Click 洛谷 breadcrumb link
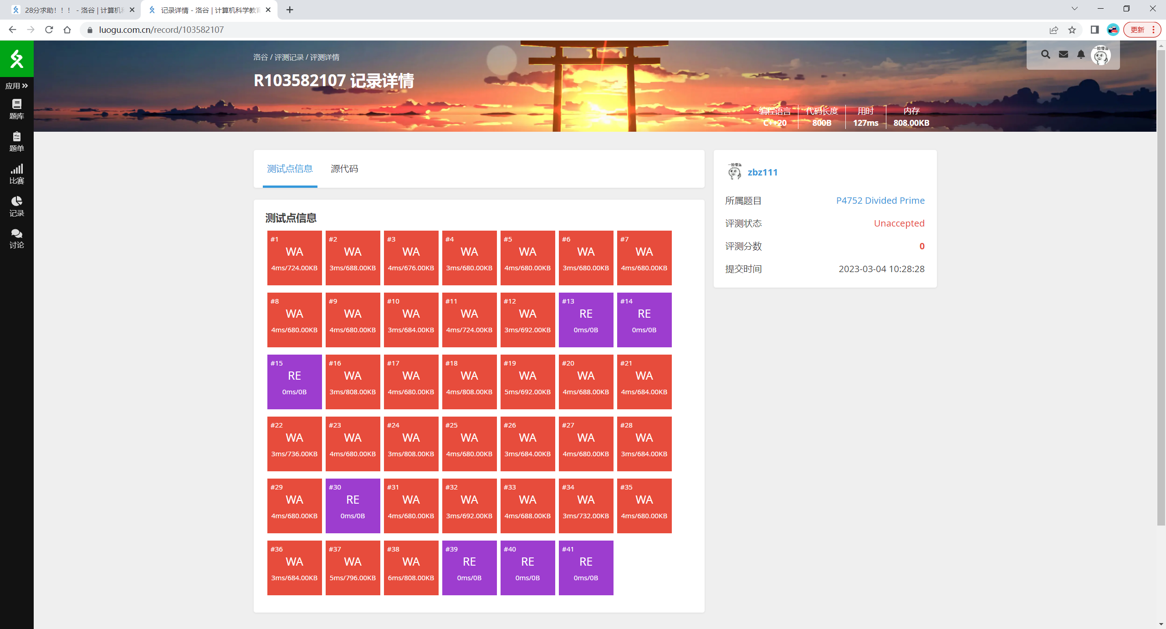 click(x=261, y=57)
